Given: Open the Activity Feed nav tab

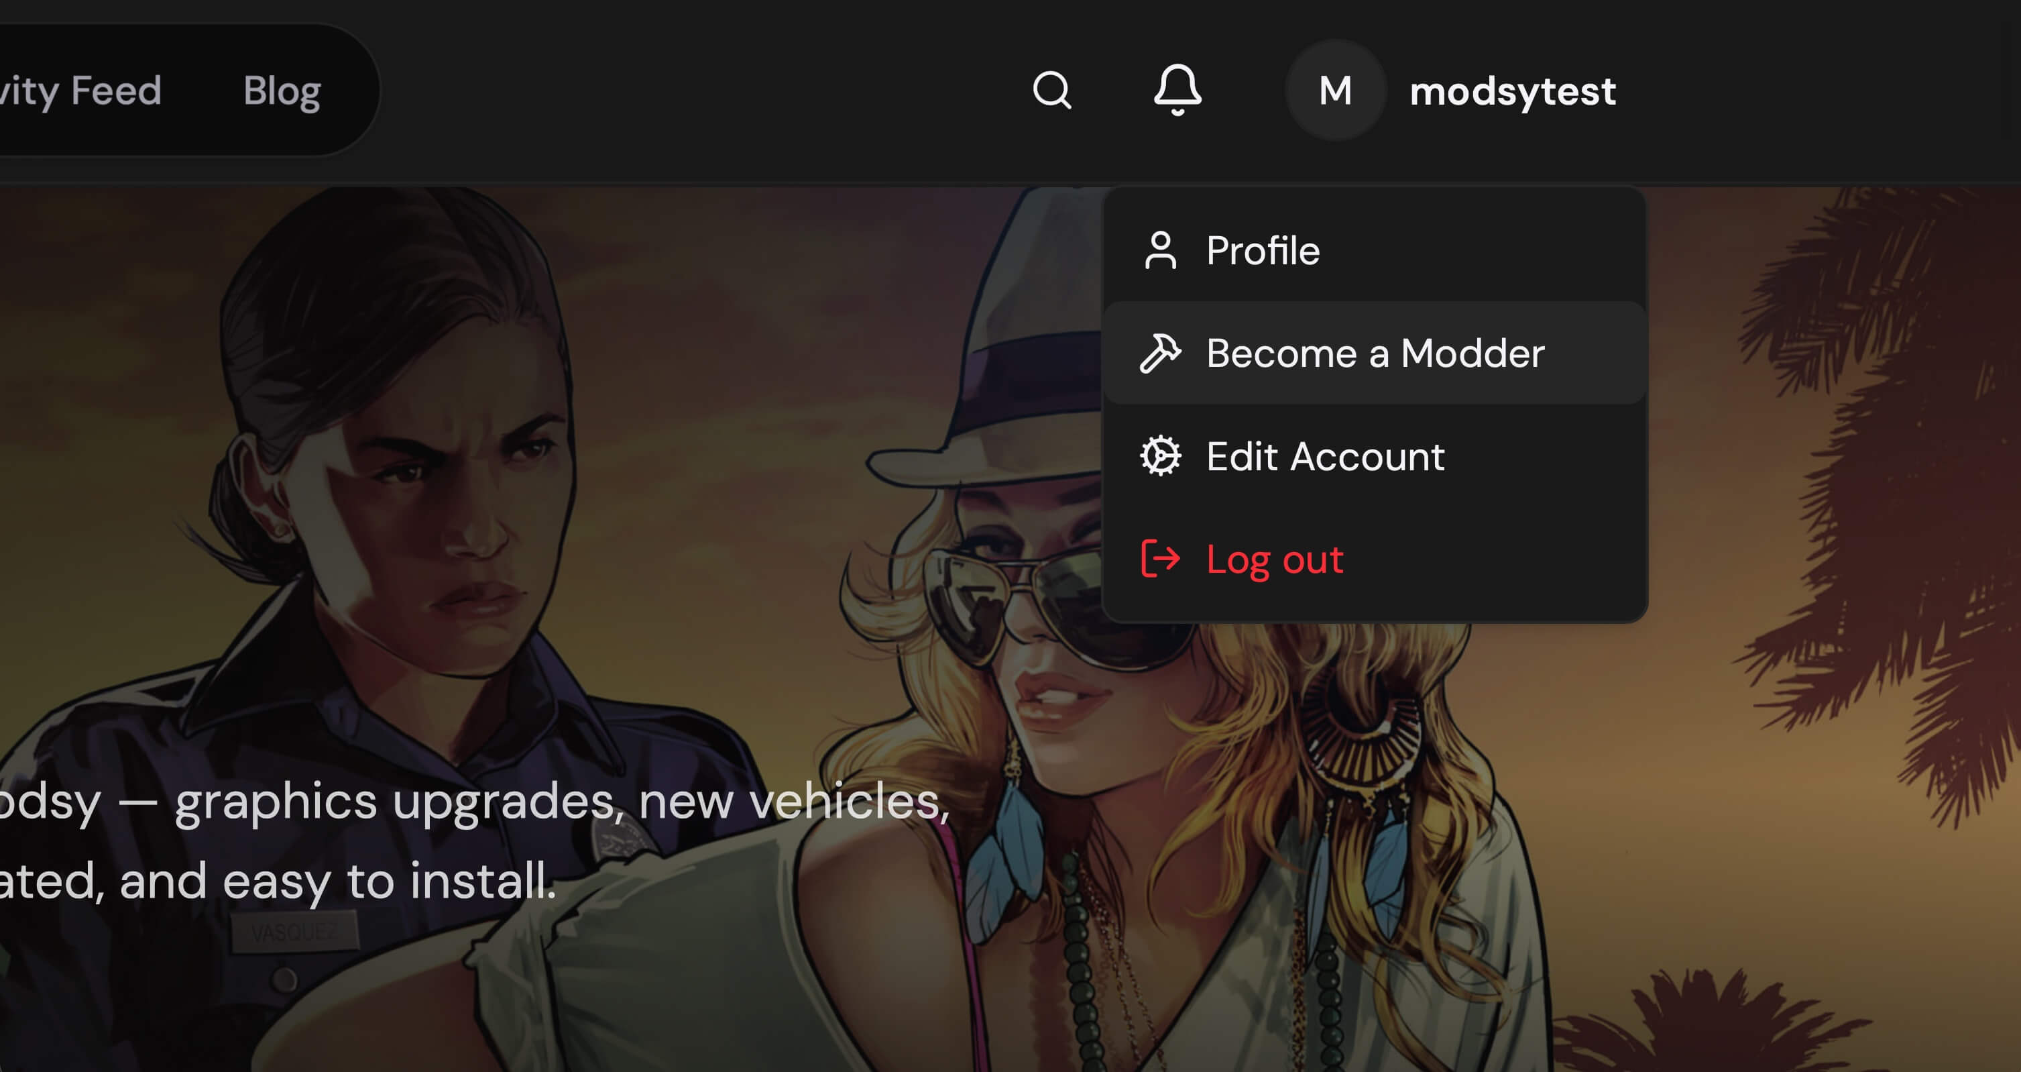Looking at the screenshot, I should click(x=81, y=91).
